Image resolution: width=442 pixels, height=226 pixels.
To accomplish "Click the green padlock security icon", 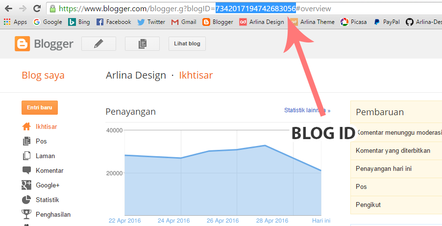I will [52, 9].
